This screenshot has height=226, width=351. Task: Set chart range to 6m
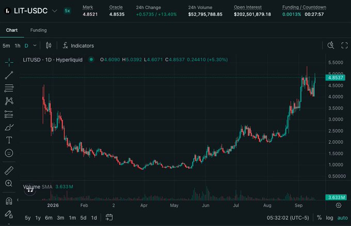pos(49,218)
